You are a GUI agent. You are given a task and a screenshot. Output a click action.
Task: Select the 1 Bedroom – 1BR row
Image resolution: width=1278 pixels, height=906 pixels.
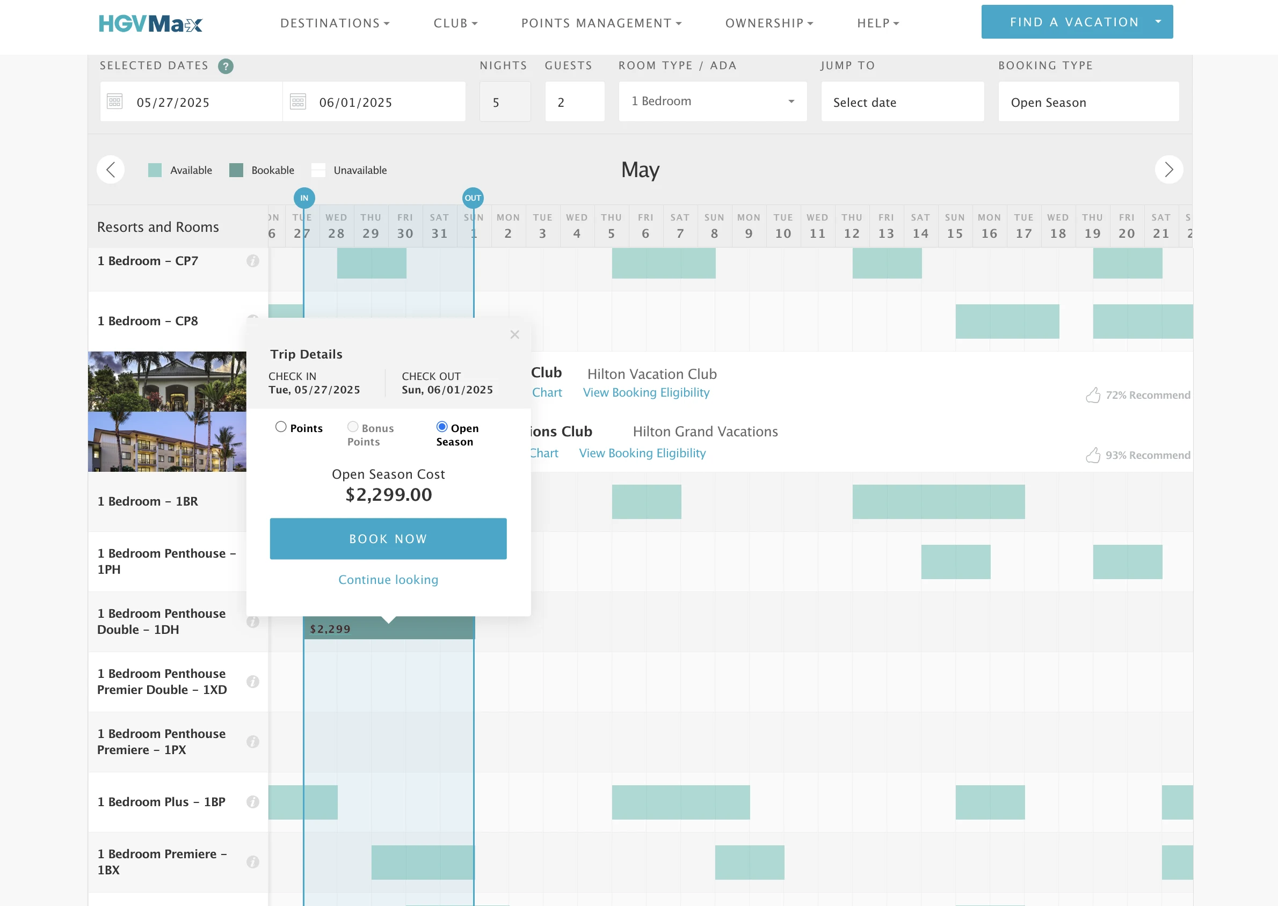click(x=147, y=501)
